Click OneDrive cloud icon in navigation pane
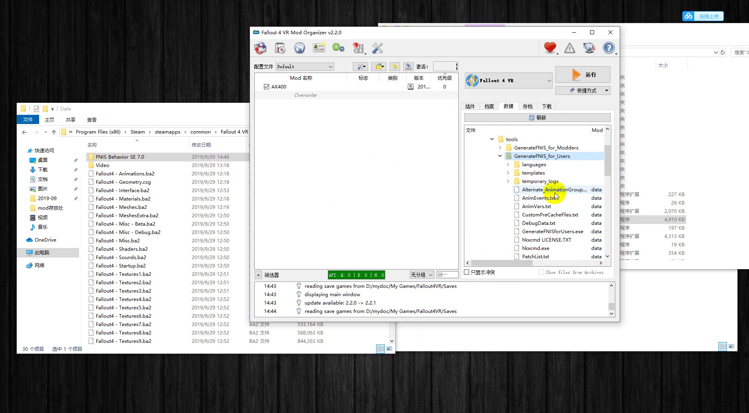This screenshot has width=749, height=413. [30, 240]
